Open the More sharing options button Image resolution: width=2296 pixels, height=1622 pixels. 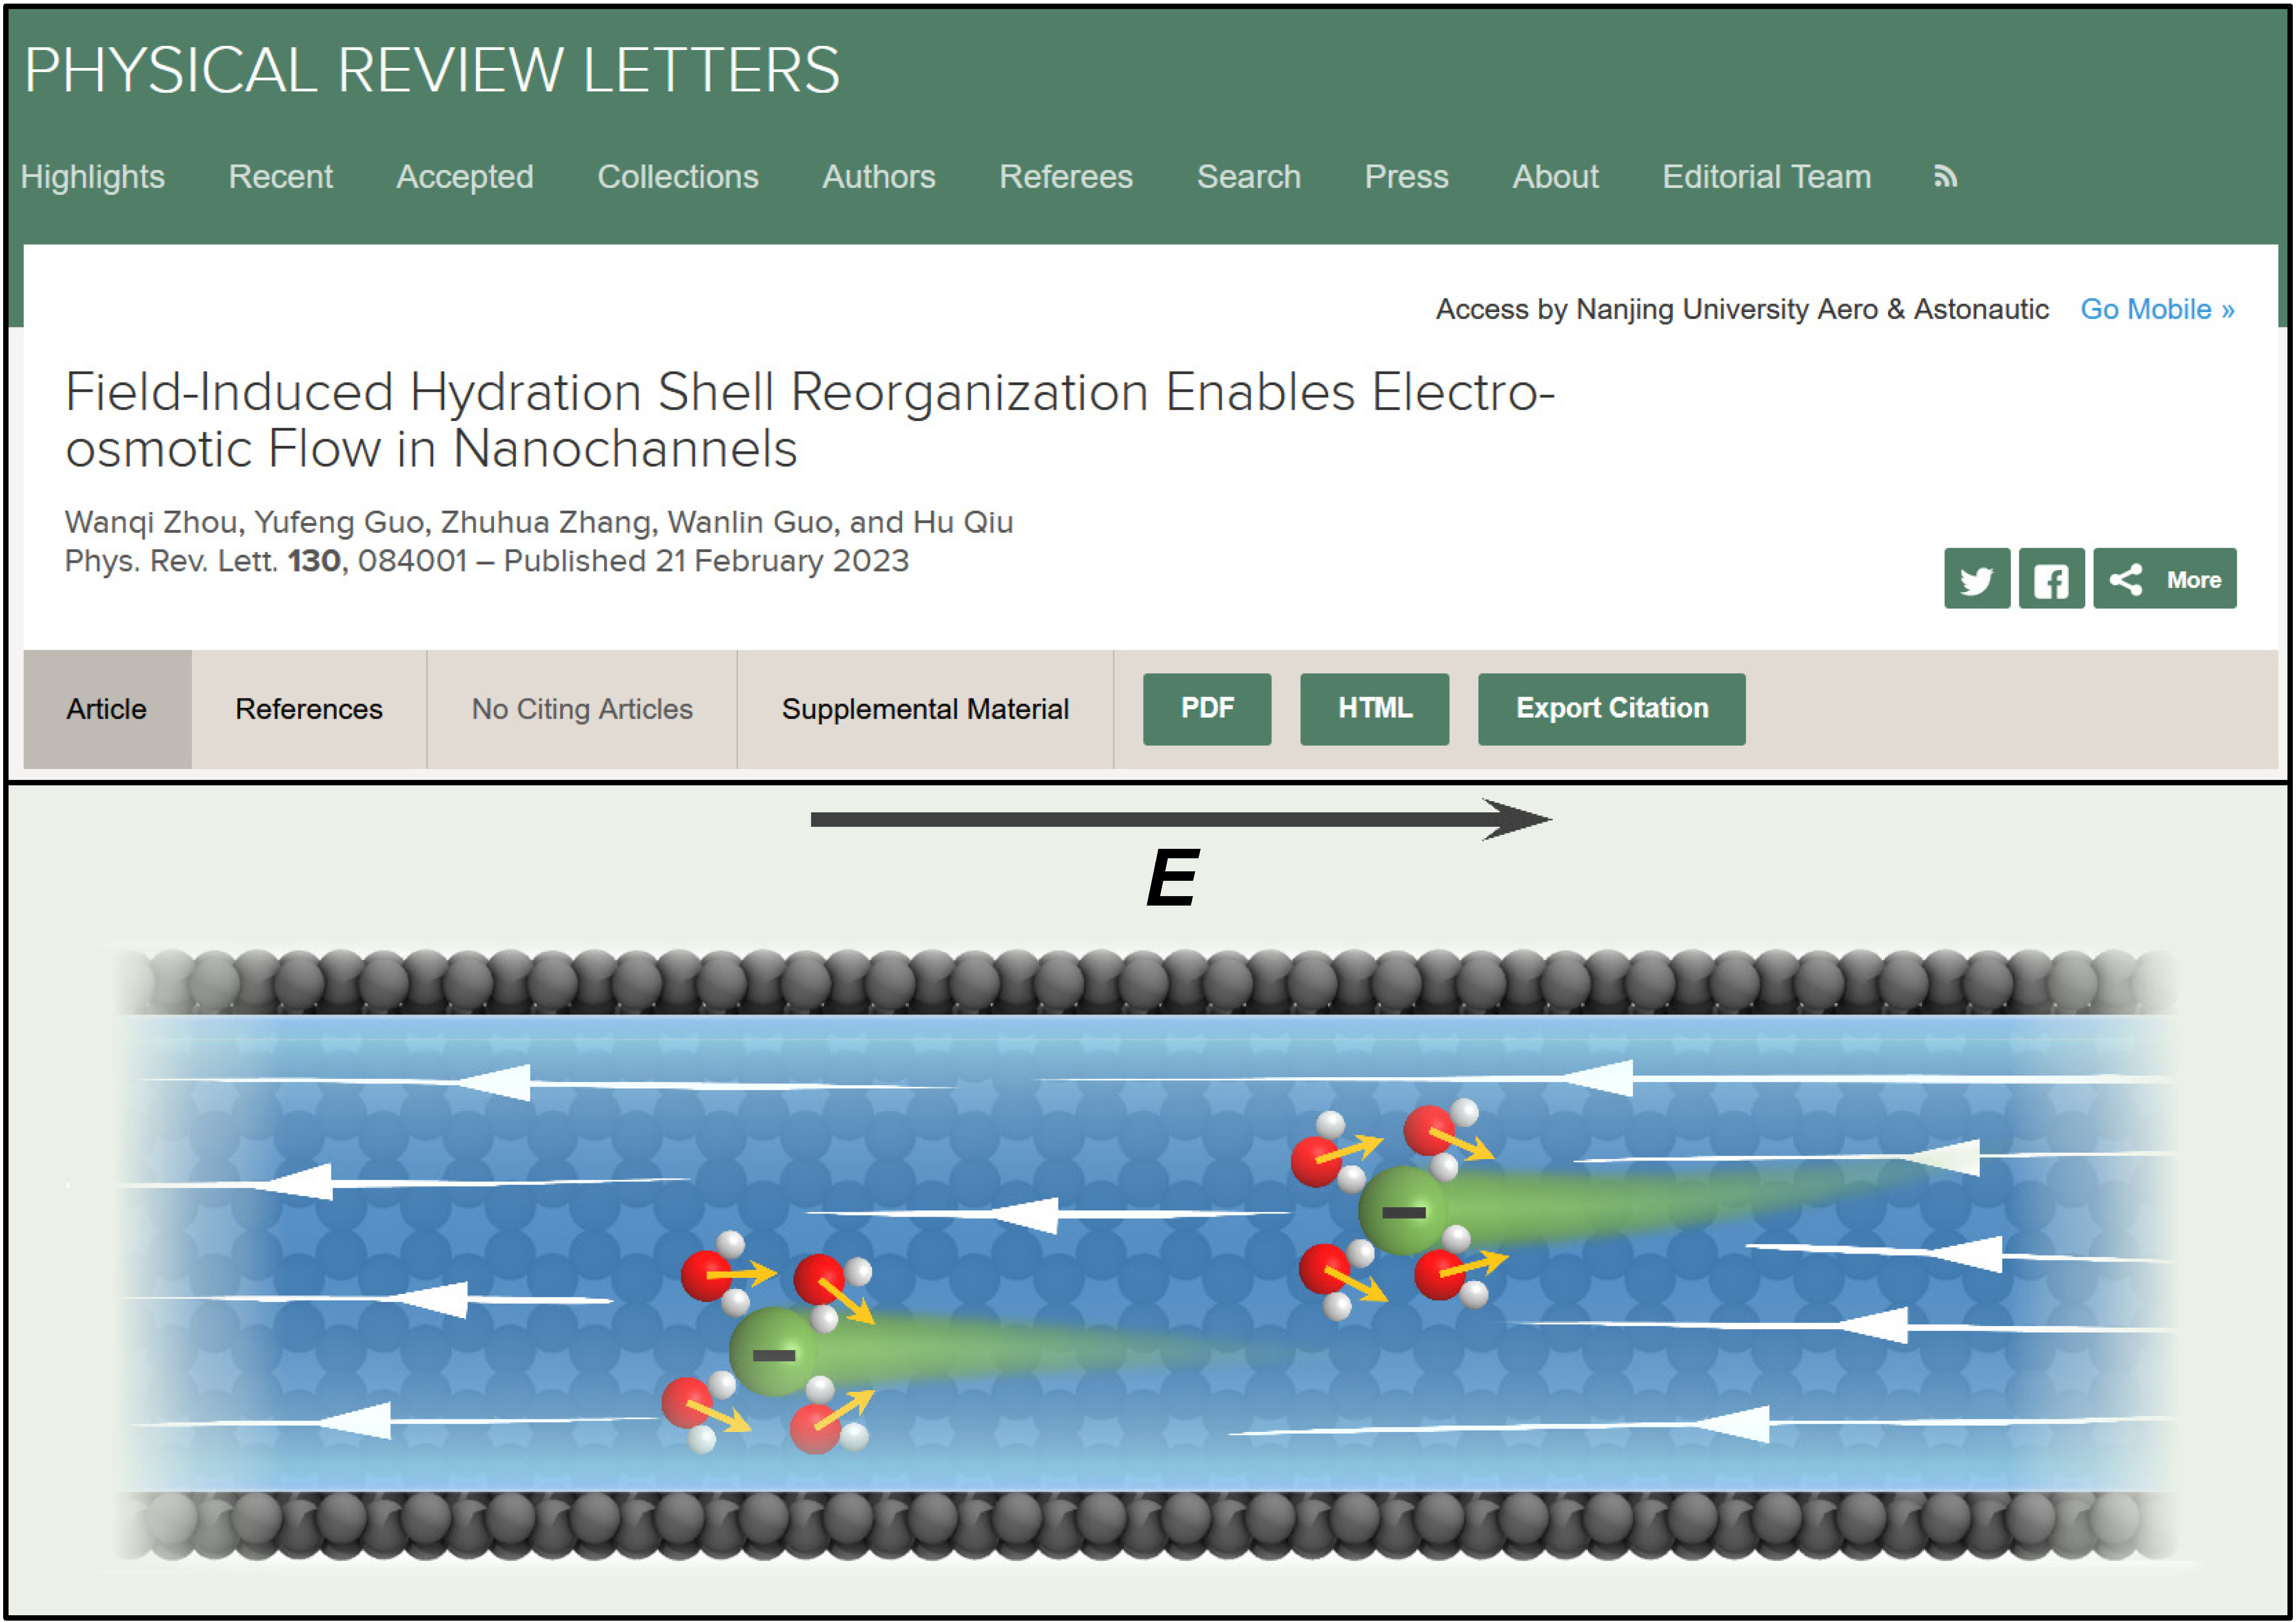[2164, 579]
